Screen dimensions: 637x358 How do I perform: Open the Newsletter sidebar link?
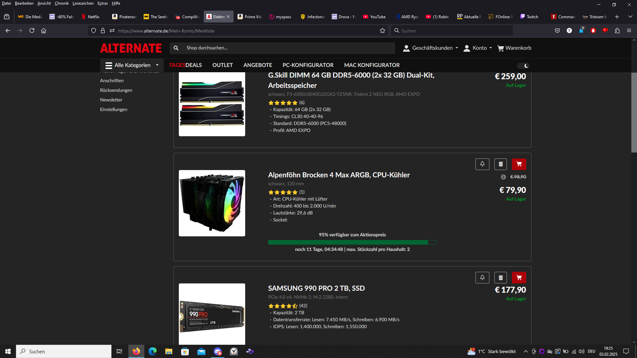click(x=111, y=100)
